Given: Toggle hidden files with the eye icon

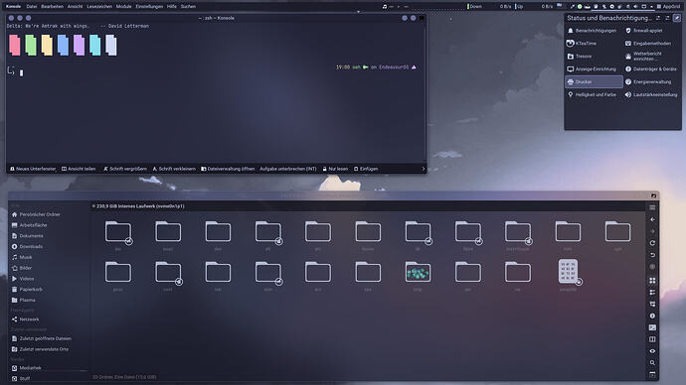Looking at the screenshot, I should (x=652, y=351).
